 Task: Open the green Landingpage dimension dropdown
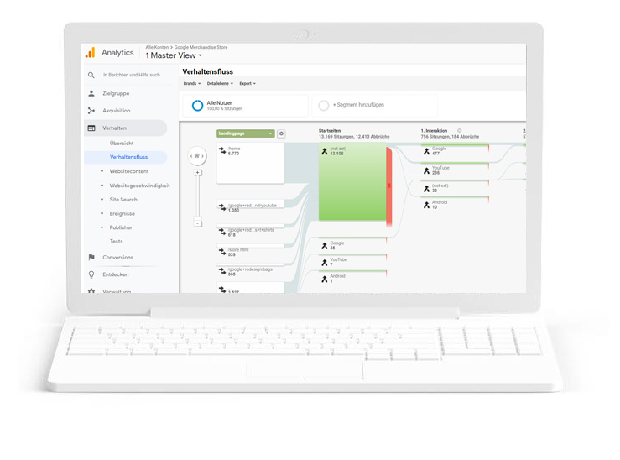click(x=246, y=133)
